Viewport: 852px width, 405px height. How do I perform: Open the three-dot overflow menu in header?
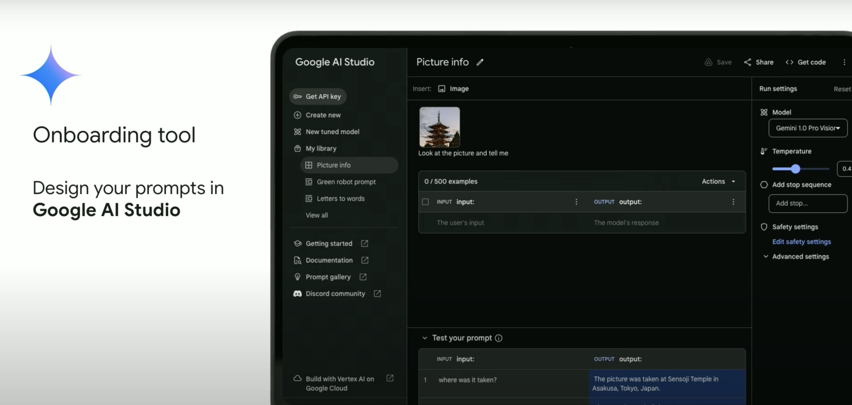[x=844, y=62]
